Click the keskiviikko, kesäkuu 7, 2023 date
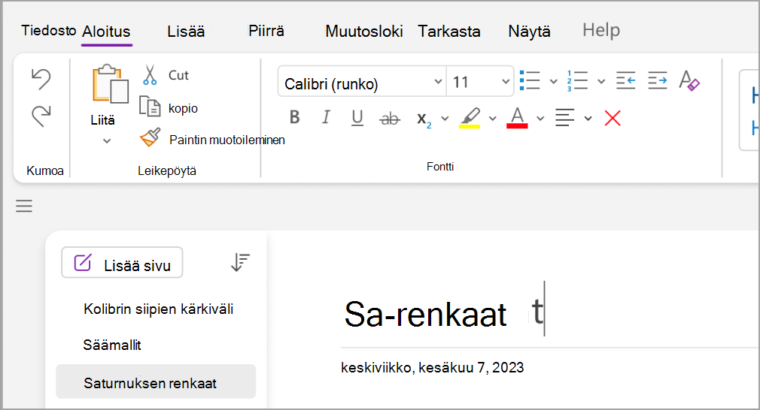 point(433,367)
